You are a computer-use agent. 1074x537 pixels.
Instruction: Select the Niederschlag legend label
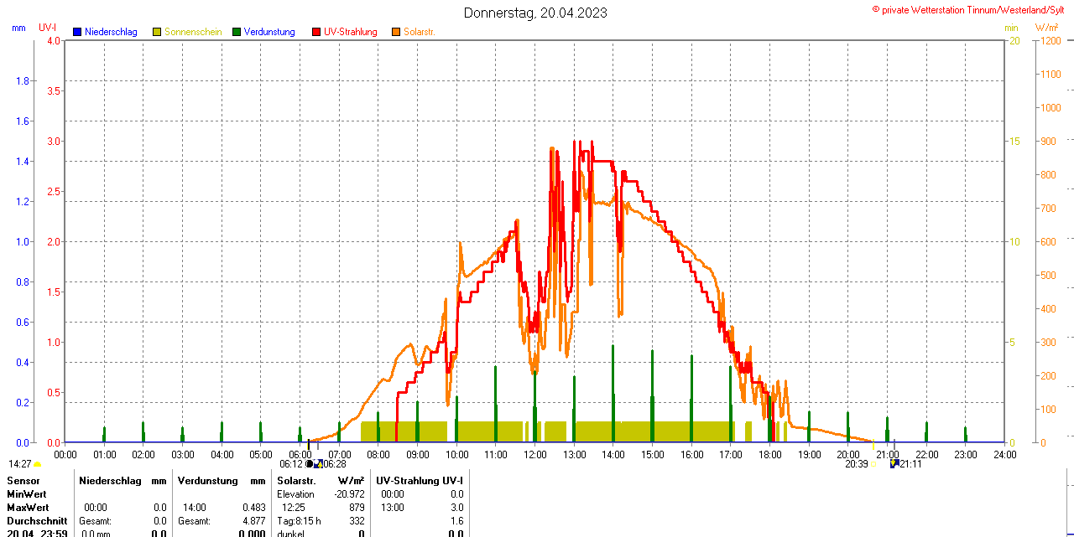click(x=111, y=32)
